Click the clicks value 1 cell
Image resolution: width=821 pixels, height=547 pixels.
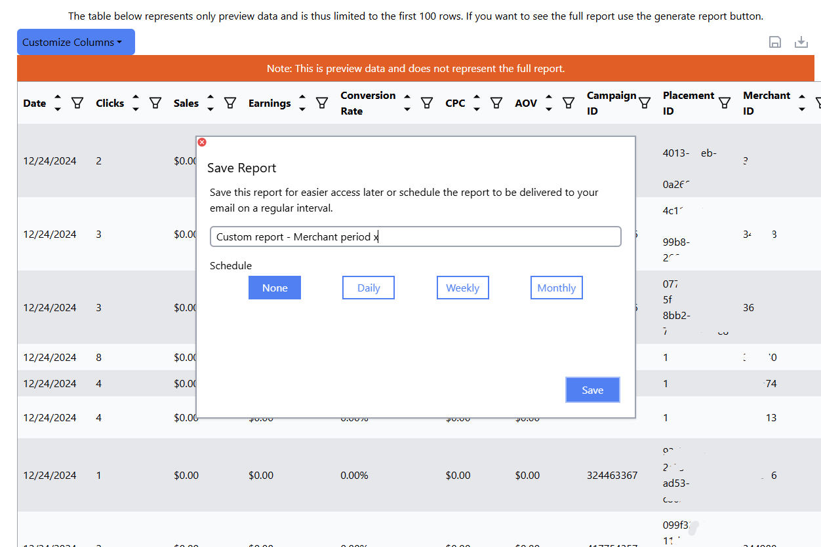tap(98, 475)
